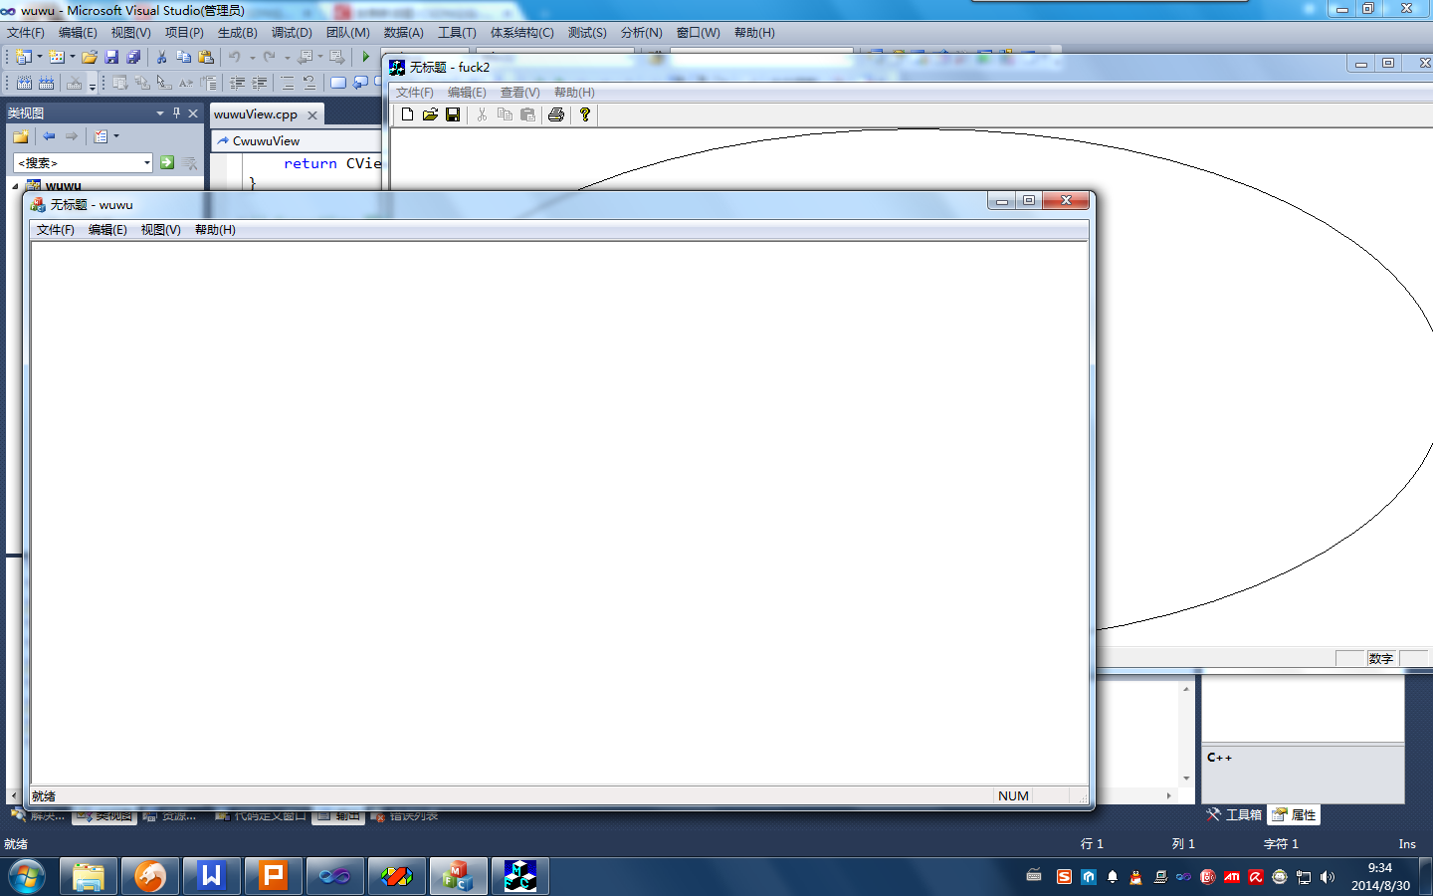Open New Project dropdown arrow in VS toolbar
The width and height of the screenshot is (1433, 896).
[40, 57]
